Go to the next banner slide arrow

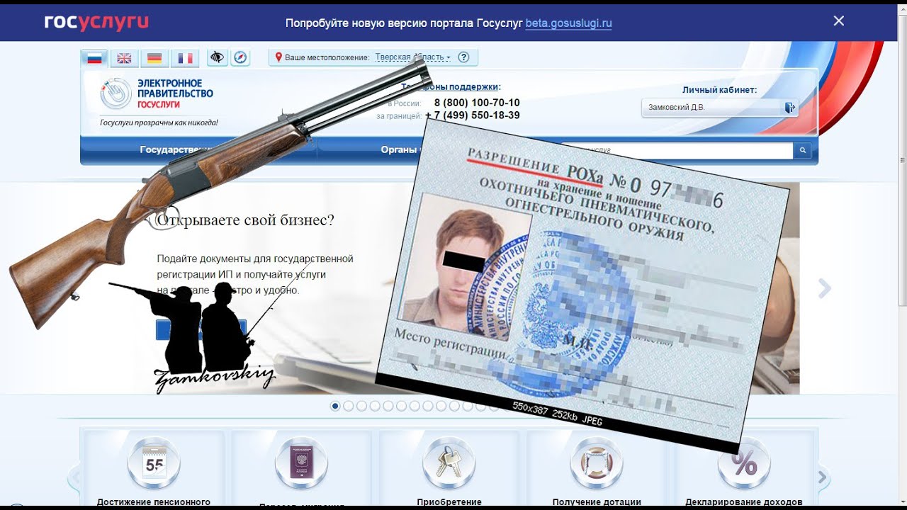[824, 288]
